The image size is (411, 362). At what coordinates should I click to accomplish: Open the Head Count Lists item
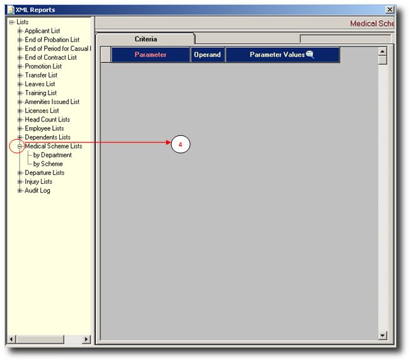point(47,120)
